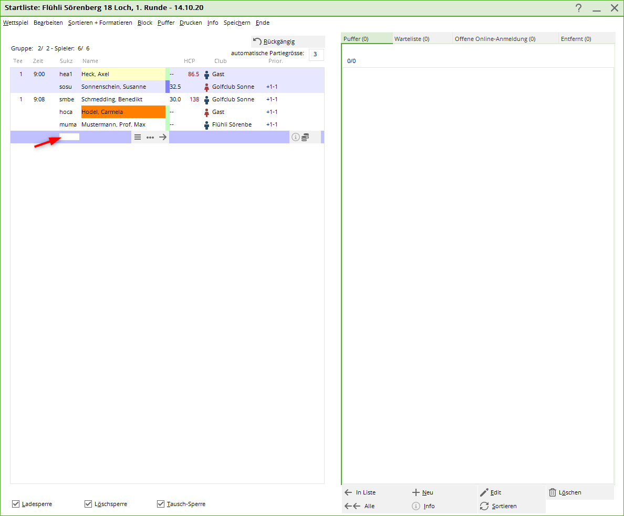
Task: Click the female icon for Hodel, Carmela
Action: [x=206, y=112]
